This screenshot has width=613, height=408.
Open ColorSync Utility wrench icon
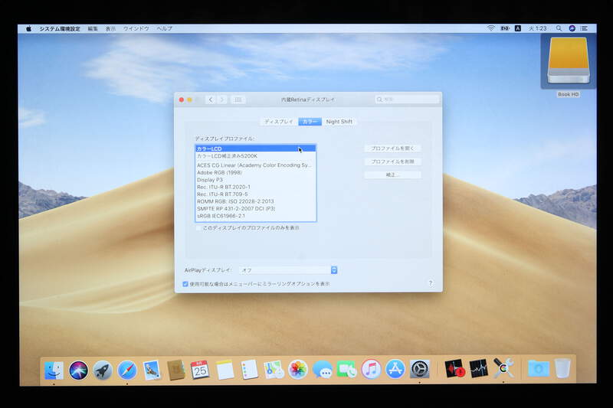503,368
